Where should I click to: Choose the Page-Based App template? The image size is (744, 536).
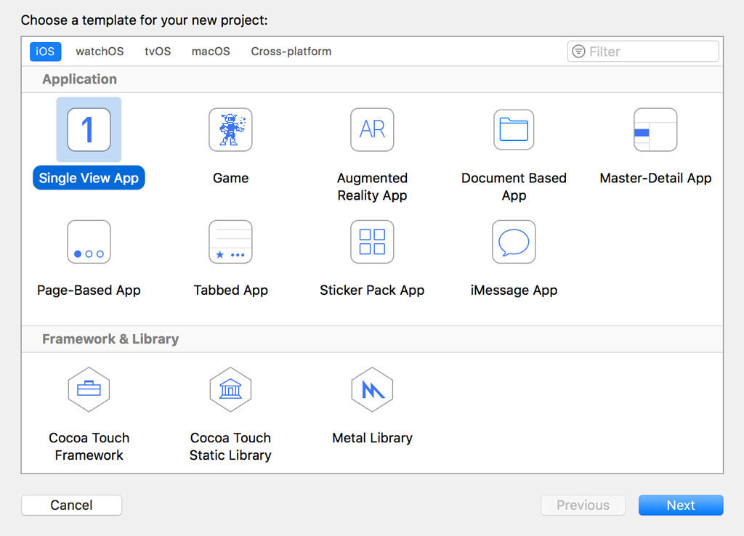[x=89, y=242]
